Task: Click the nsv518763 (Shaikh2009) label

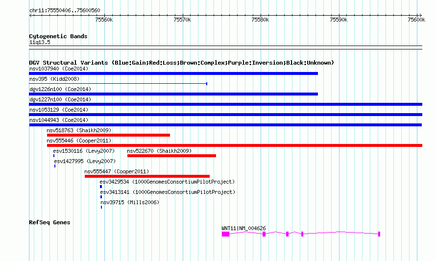Action: (79, 130)
